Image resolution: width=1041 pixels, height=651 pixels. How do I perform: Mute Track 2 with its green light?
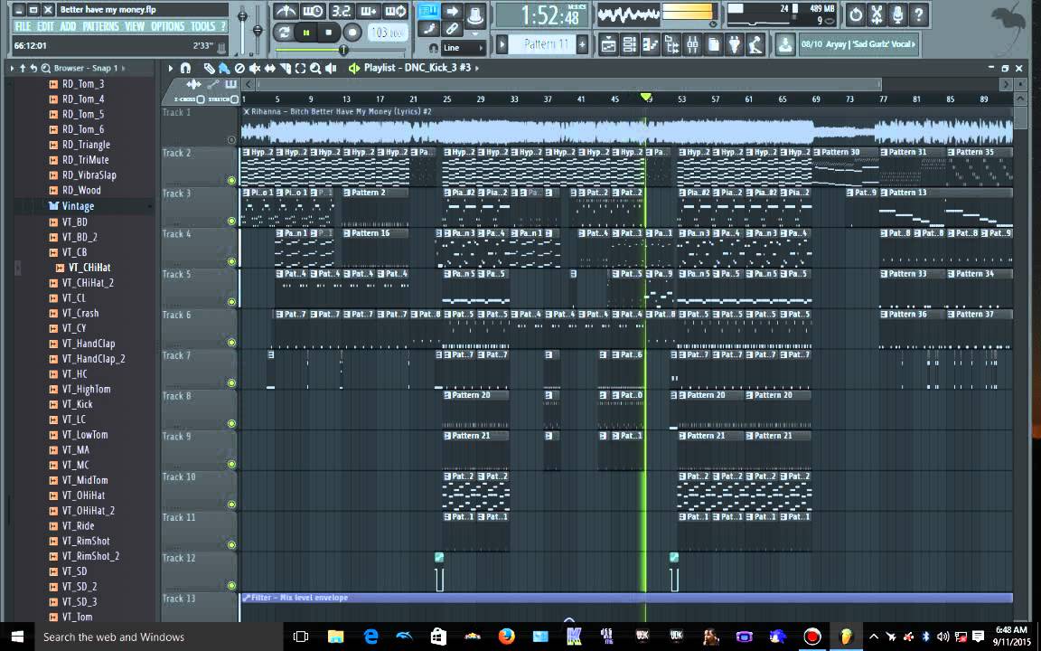point(231,181)
